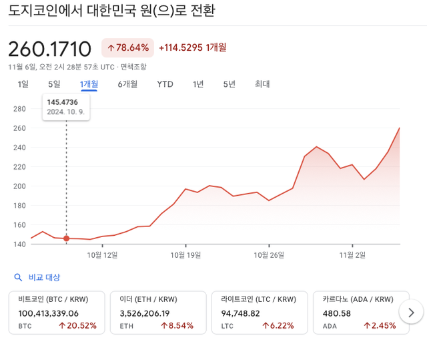Choose the 1년 range tab
This screenshot has width=427, height=346.
pyautogui.click(x=198, y=84)
